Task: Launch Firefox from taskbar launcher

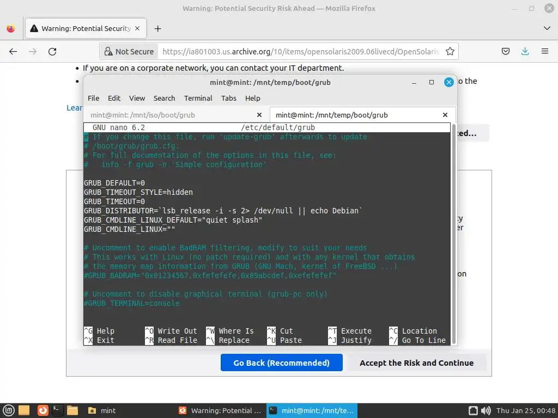Action: click(43, 410)
